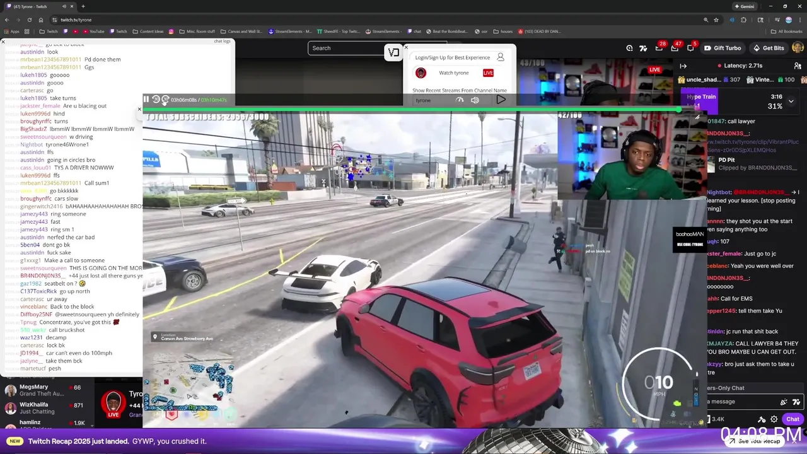
Task: Open the Misc. Room stuff bookmark folder
Action: [x=197, y=31]
